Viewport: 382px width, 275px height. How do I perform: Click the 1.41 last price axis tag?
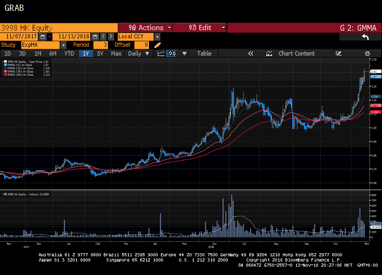point(375,72)
